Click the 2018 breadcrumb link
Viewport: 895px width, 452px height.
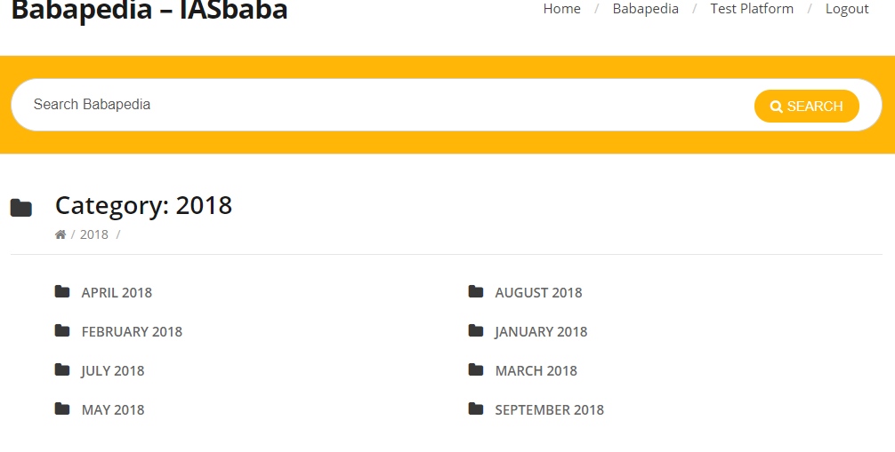(94, 234)
